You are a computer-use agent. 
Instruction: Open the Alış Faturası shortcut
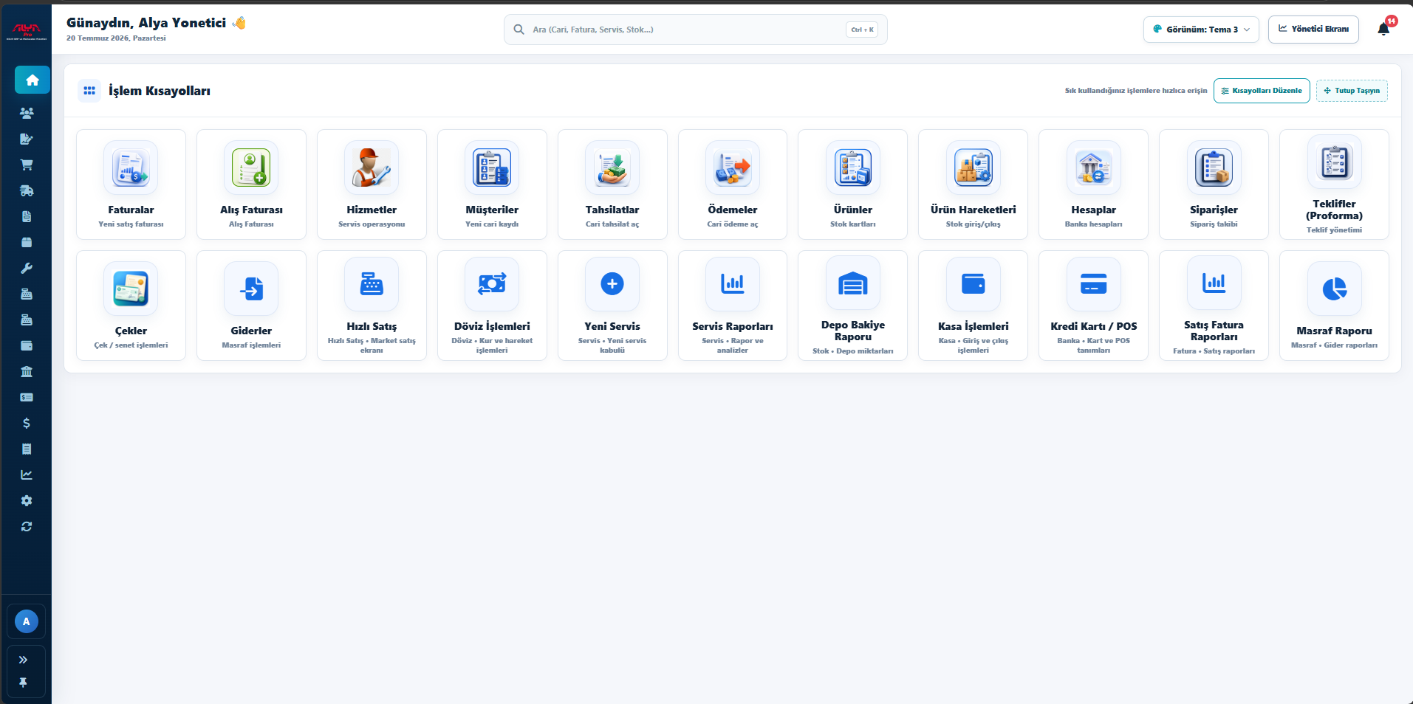[x=251, y=184]
